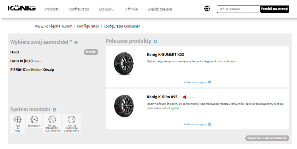Click info icon beside Wybierz swój samochód
Image resolution: width=297 pixels, height=149 pixels.
click(x=76, y=43)
